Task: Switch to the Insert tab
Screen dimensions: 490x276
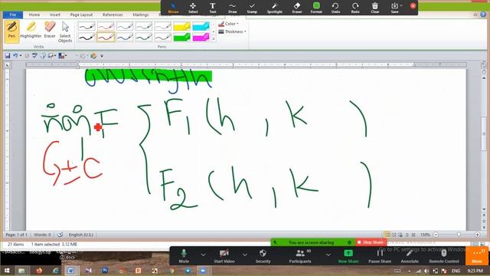Action: (x=55, y=15)
